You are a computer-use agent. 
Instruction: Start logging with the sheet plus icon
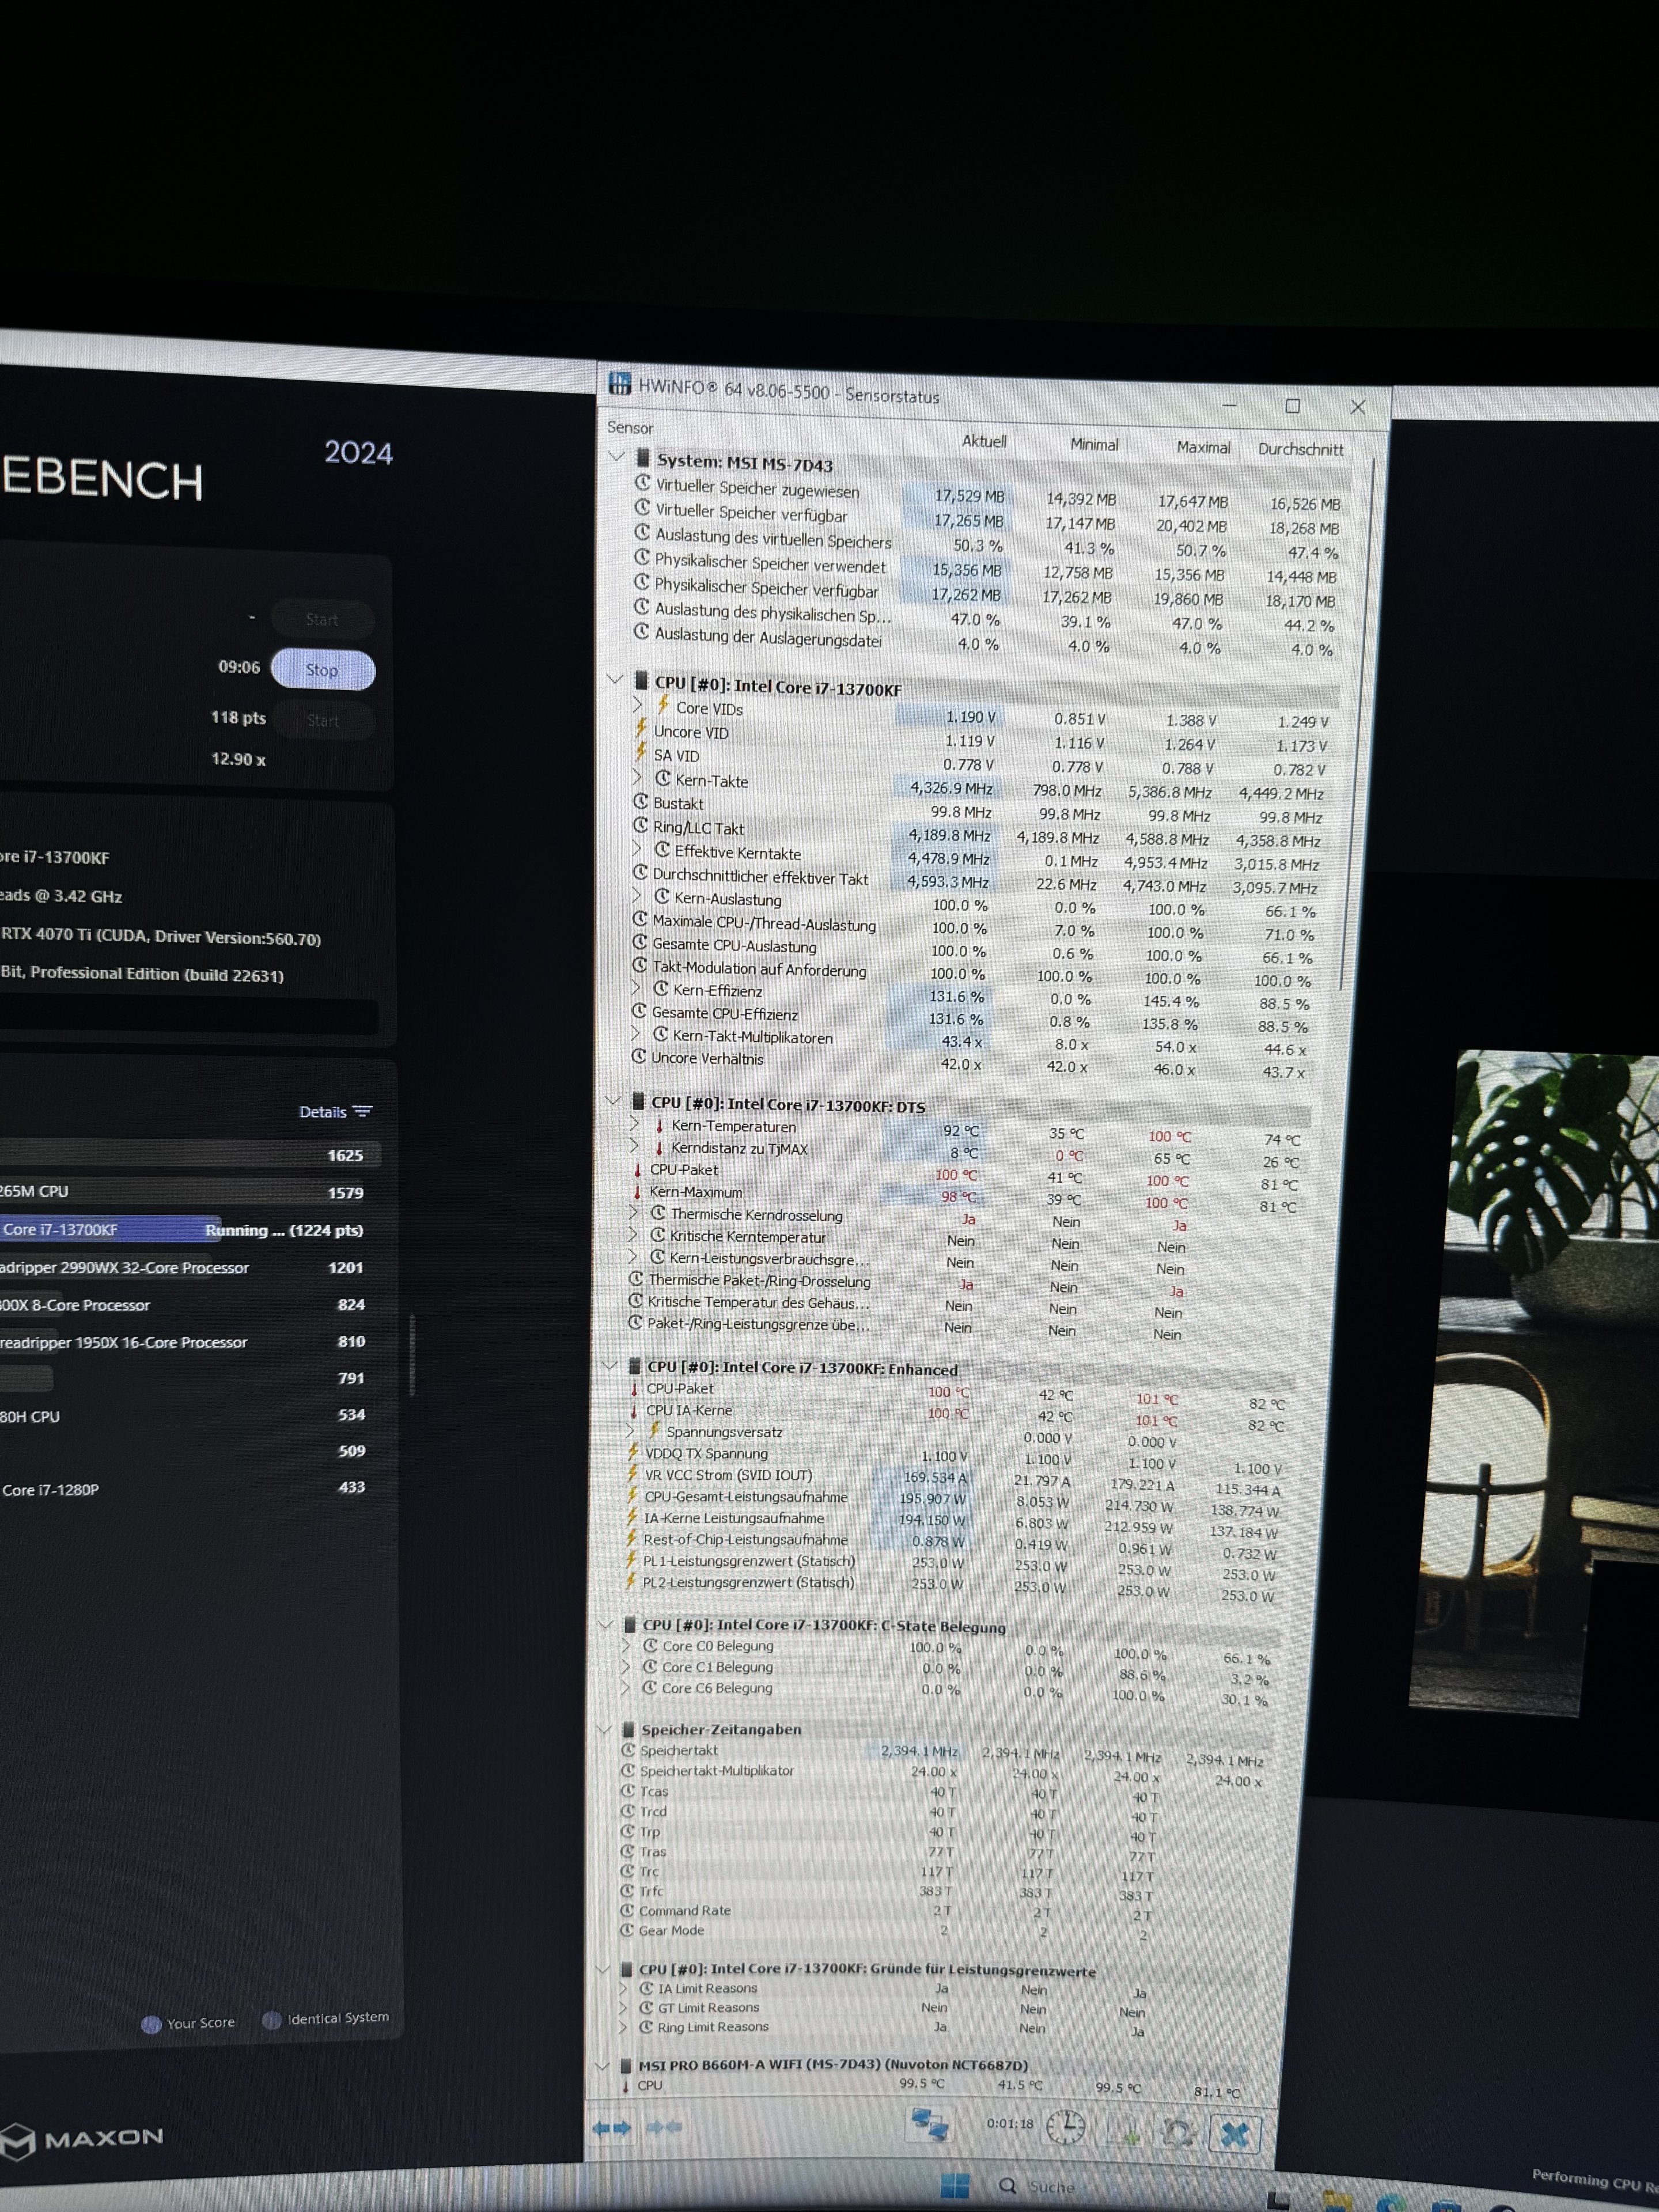(1123, 2131)
